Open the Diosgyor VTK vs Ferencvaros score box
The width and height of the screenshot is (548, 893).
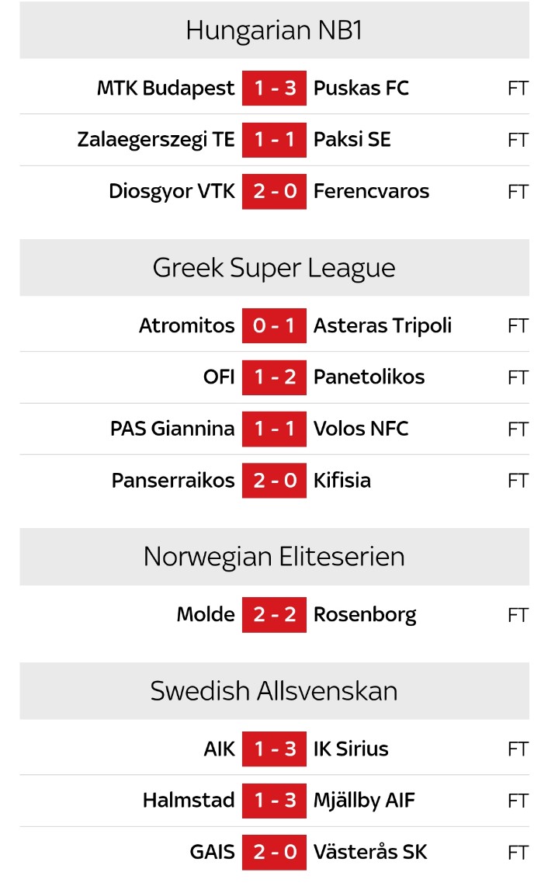(x=274, y=192)
